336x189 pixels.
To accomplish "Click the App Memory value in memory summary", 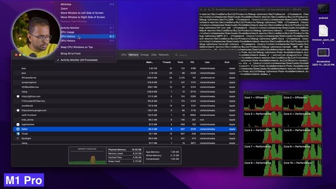I will point(174,152).
